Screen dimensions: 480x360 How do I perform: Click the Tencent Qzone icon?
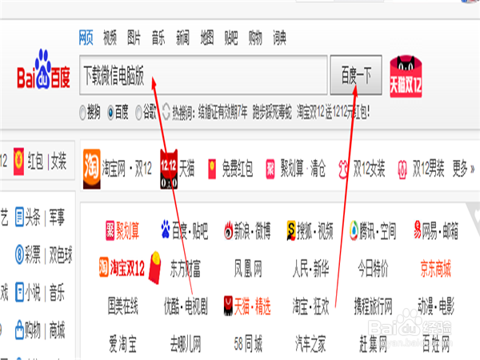tap(354, 230)
